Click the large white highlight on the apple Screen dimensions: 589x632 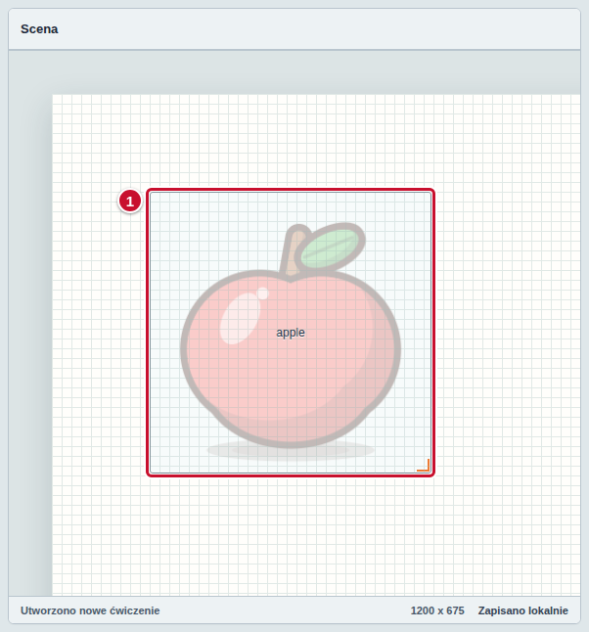pos(241,319)
